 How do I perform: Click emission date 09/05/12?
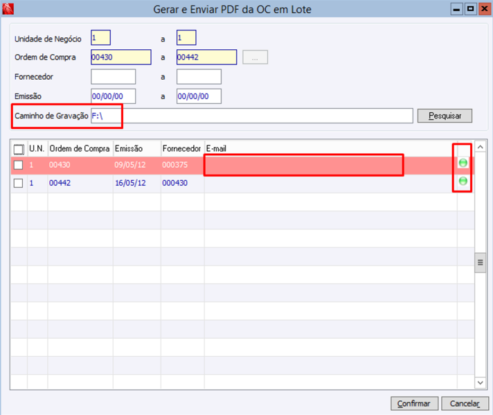[130, 165]
